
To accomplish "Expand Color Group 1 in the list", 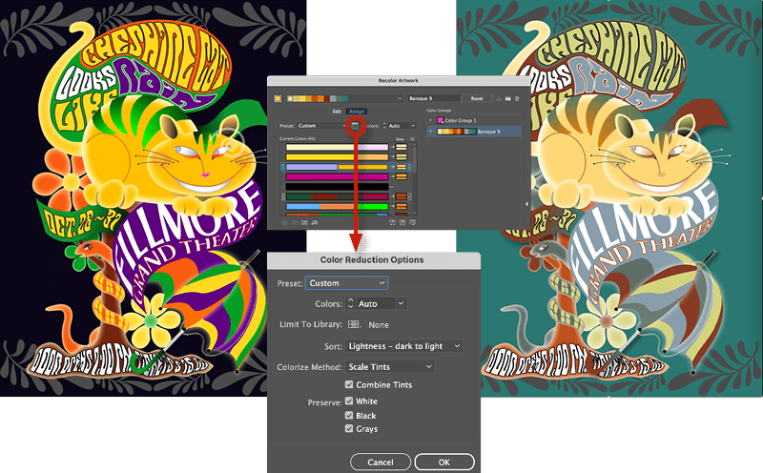I will 429,120.
